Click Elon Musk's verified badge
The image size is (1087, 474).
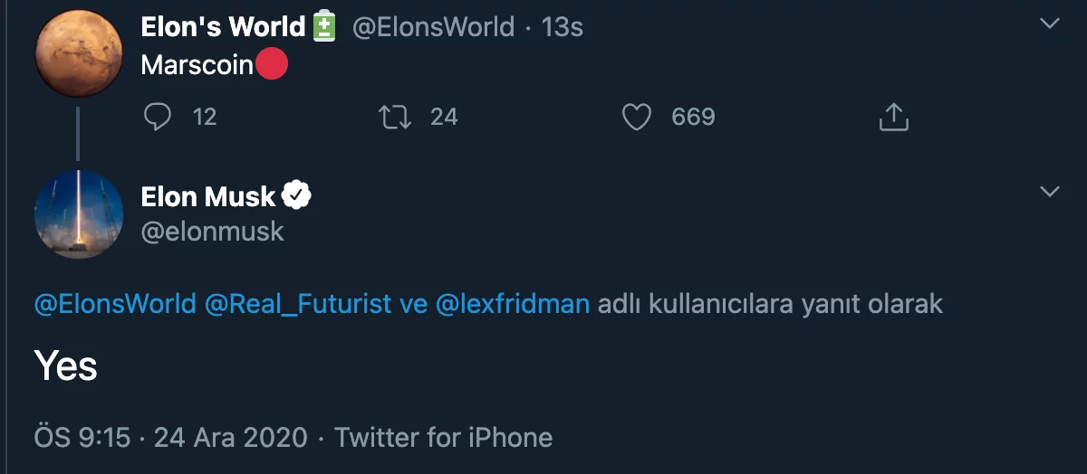(x=296, y=194)
